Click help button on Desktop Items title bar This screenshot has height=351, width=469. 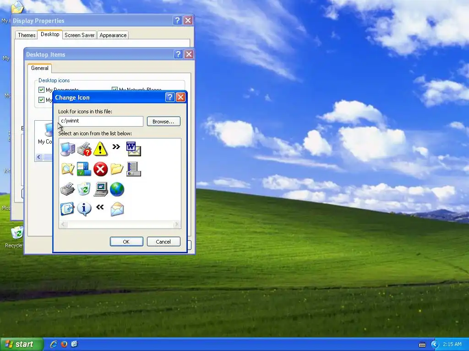[178, 54]
